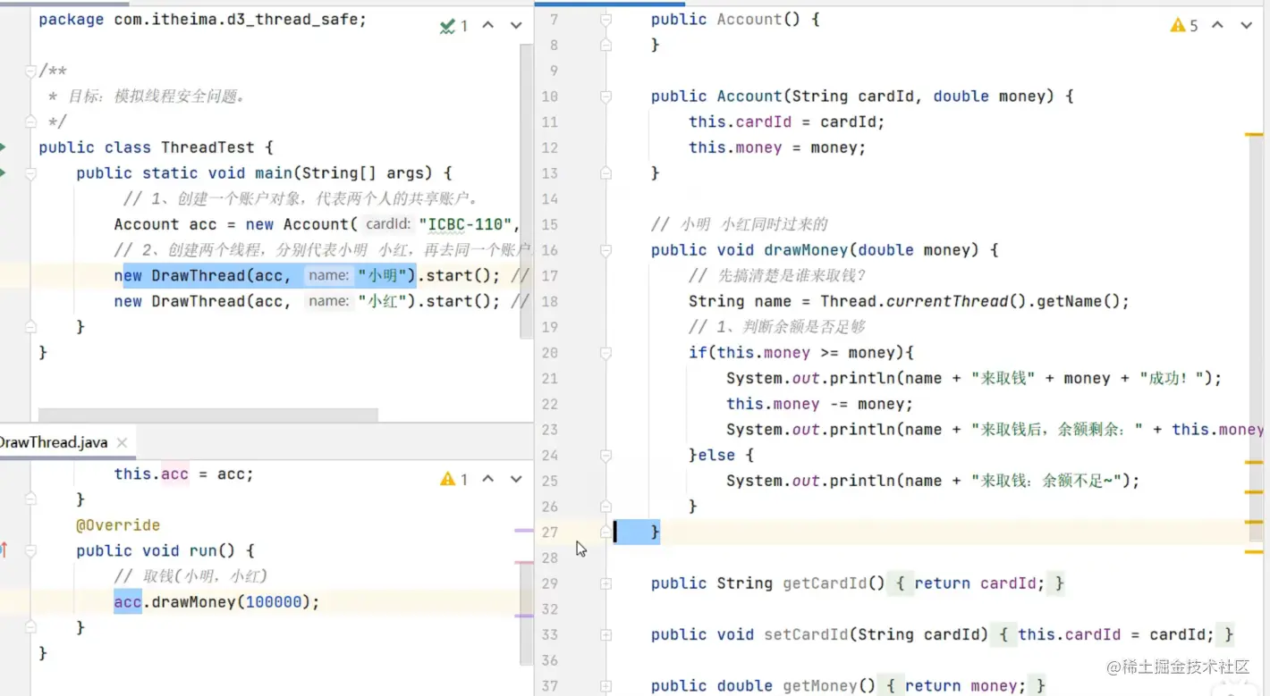This screenshot has height=696, width=1270.
Task: Click the fold end marker at line 13
Action: tap(605, 172)
